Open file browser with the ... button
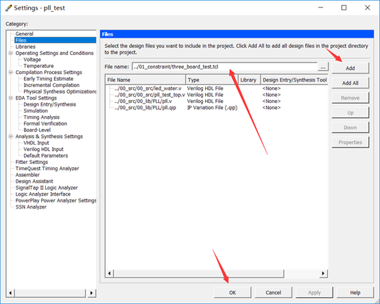The height and width of the screenshot is (304, 380). (x=323, y=67)
